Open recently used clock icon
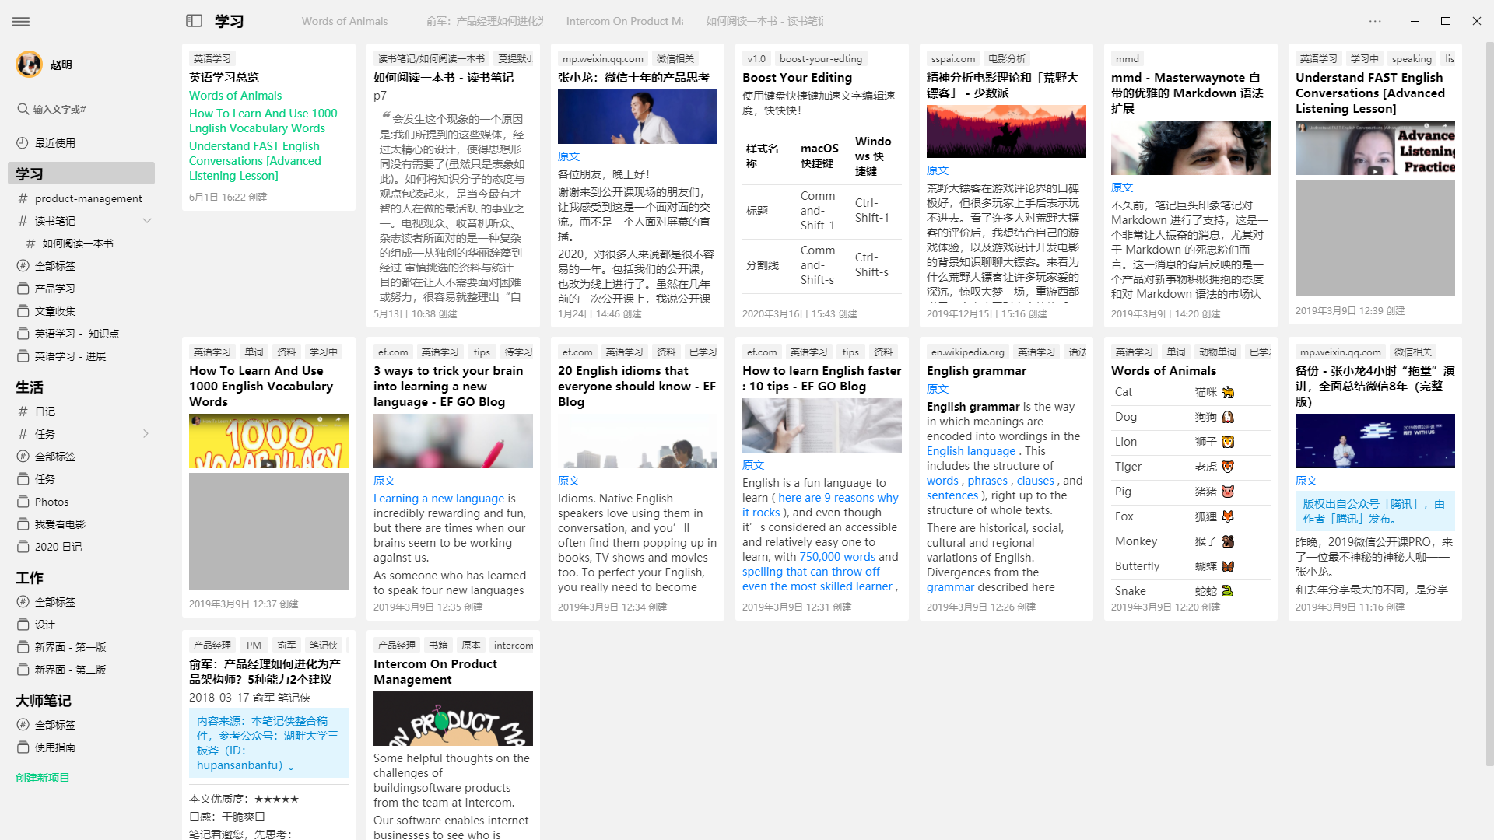This screenshot has width=1494, height=840. tap(23, 143)
